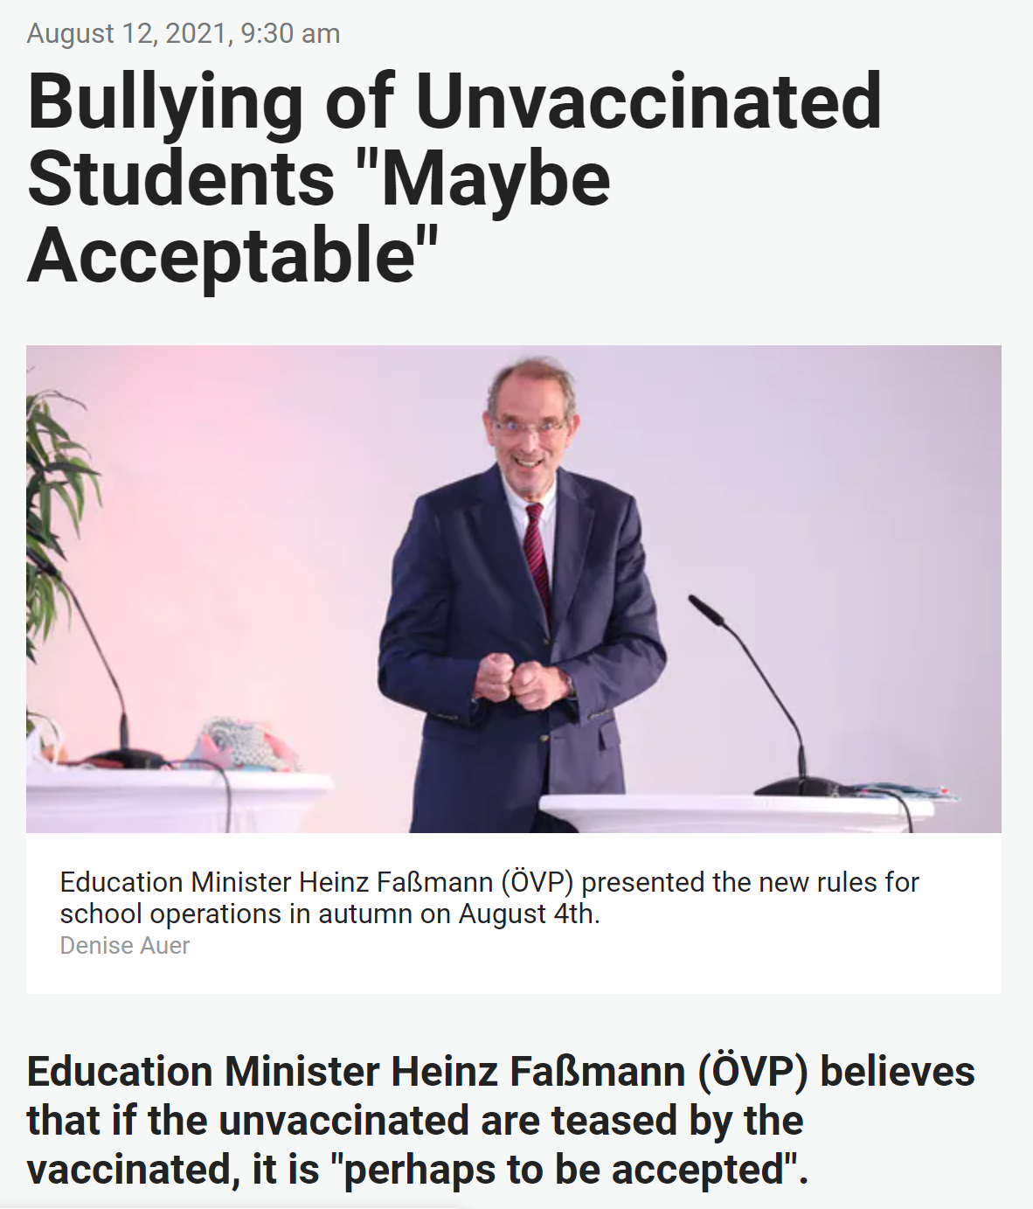This screenshot has width=1033, height=1209.
Task: Click the quoted phrase "perhaps to be accepted"
Action: (565, 1170)
